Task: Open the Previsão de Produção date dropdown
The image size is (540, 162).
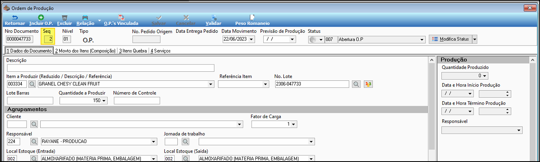Action: pos(292,39)
